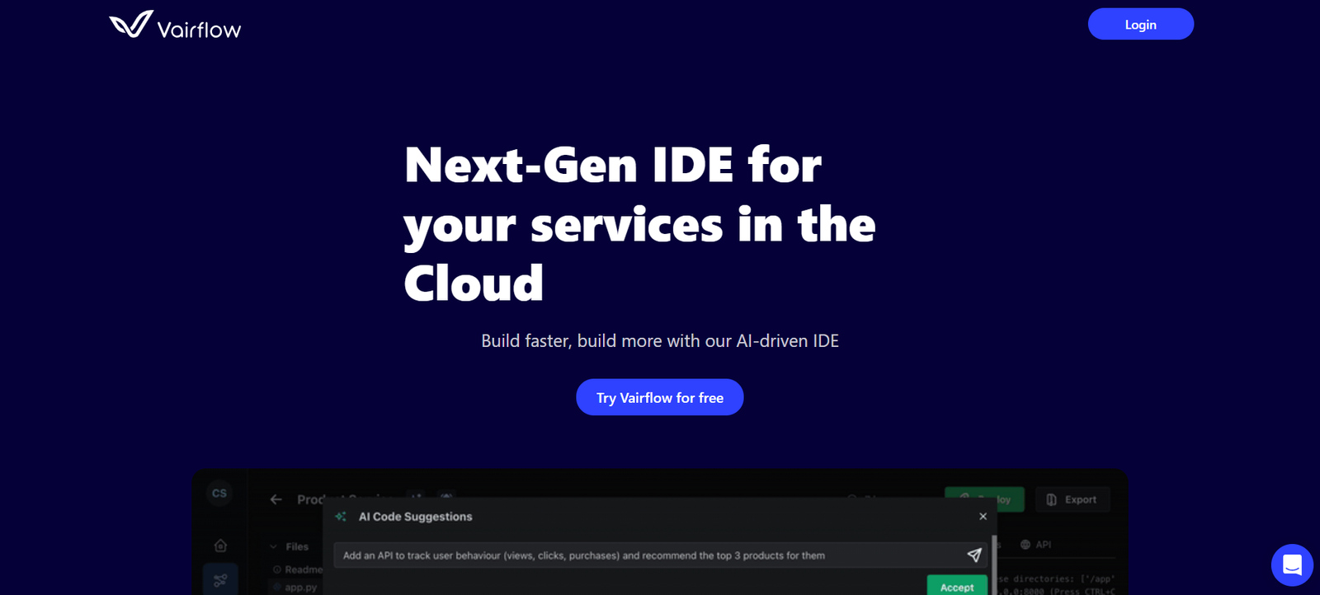Click the Export button
This screenshot has height=595, width=1320.
(1072, 499)
